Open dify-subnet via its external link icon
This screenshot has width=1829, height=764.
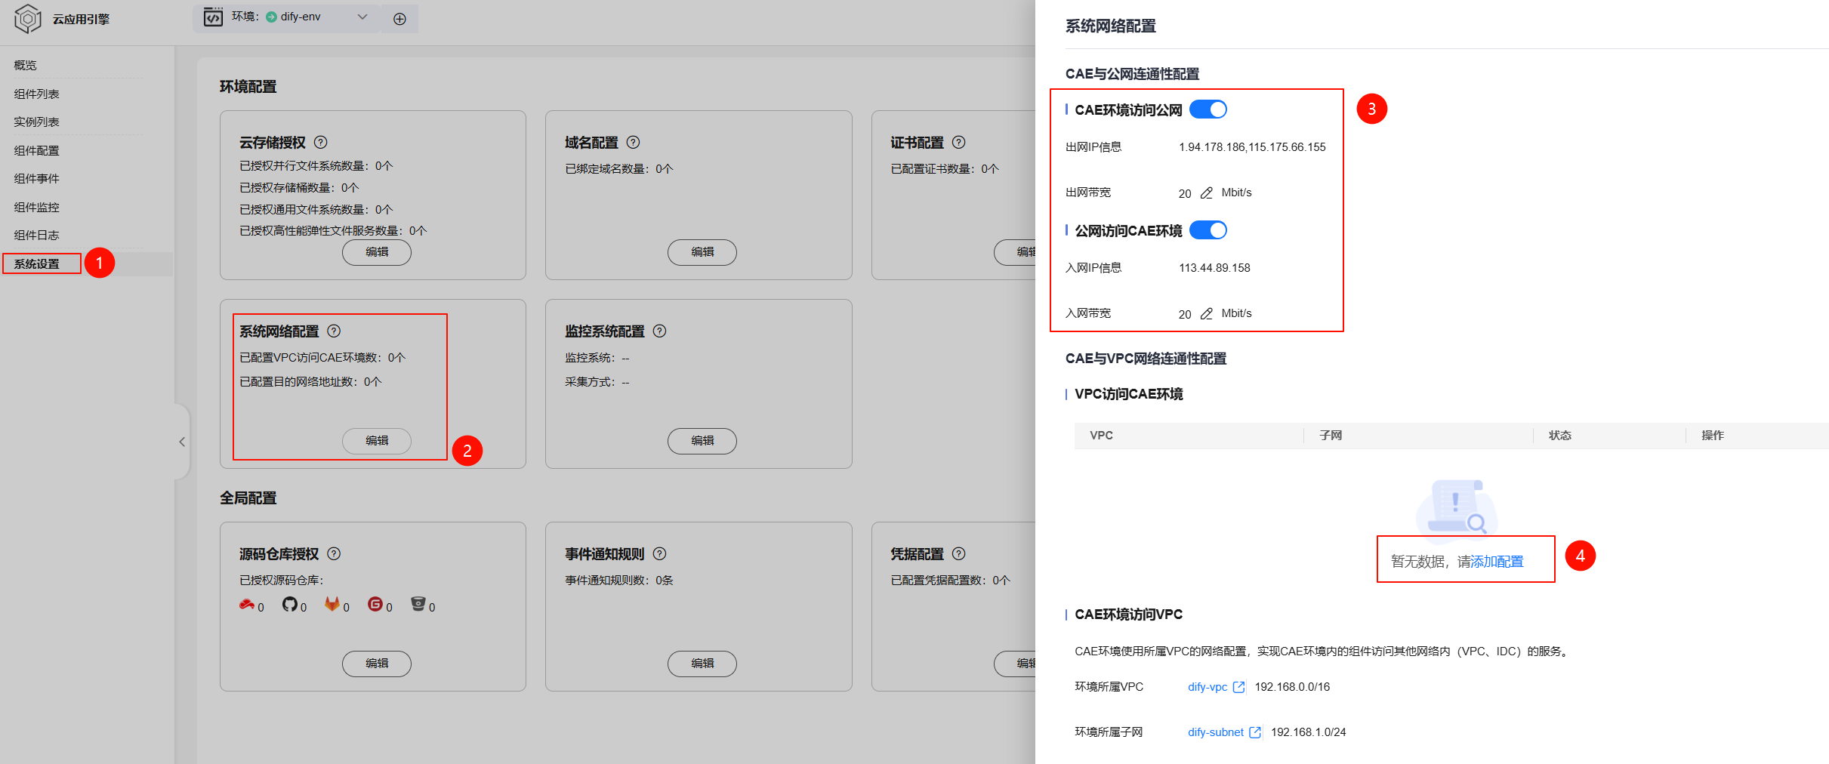(1255, 732)
